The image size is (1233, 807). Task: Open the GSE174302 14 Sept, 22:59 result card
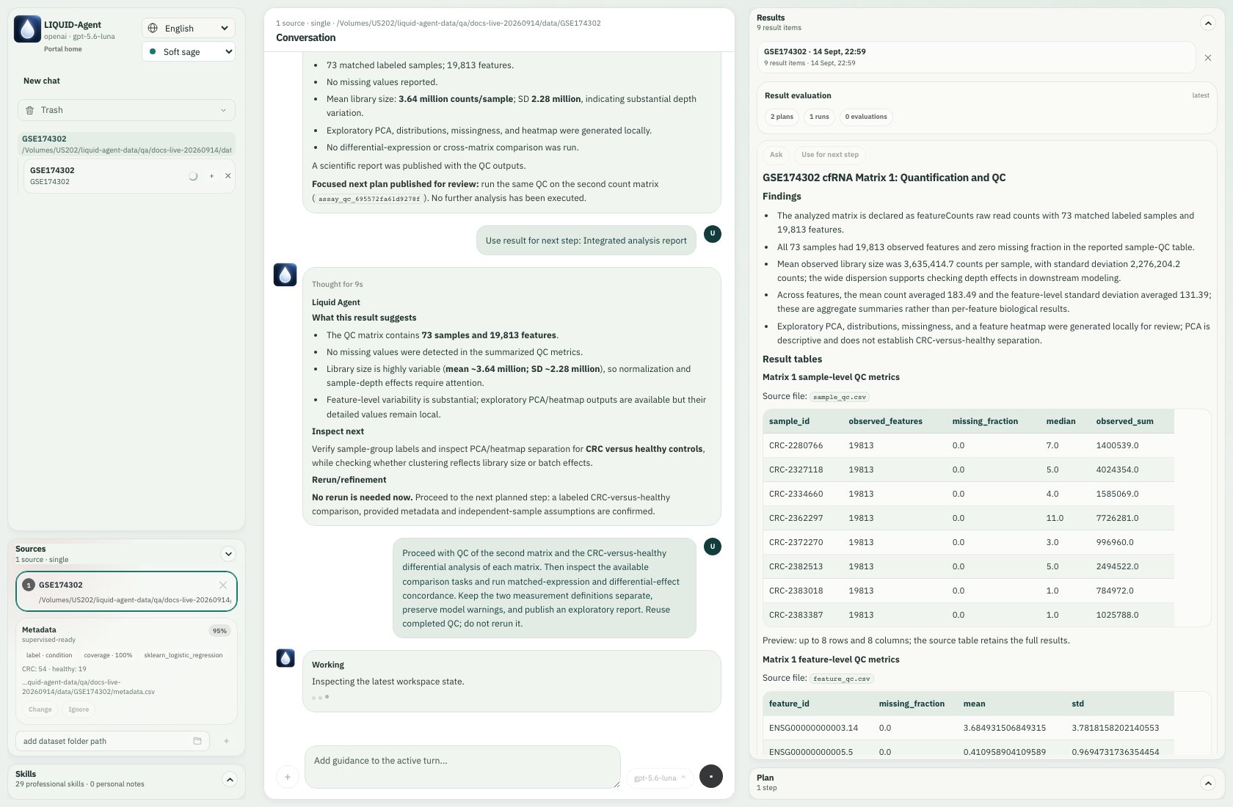976,57
